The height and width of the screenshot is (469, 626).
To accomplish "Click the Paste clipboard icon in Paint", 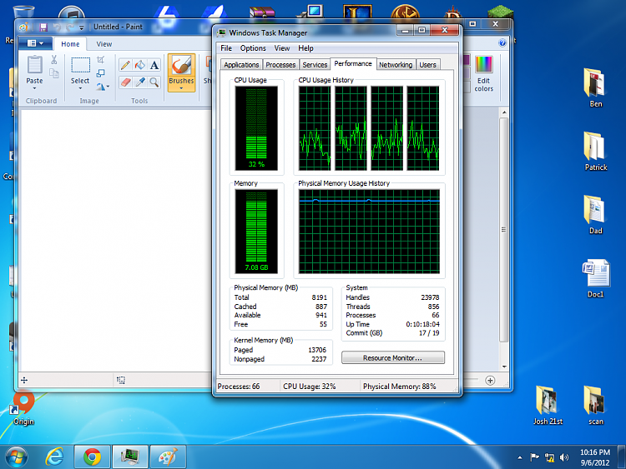I will pyautogui.click(x=34, y=64).
